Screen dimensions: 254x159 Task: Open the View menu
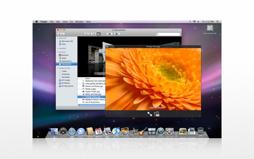65,22
